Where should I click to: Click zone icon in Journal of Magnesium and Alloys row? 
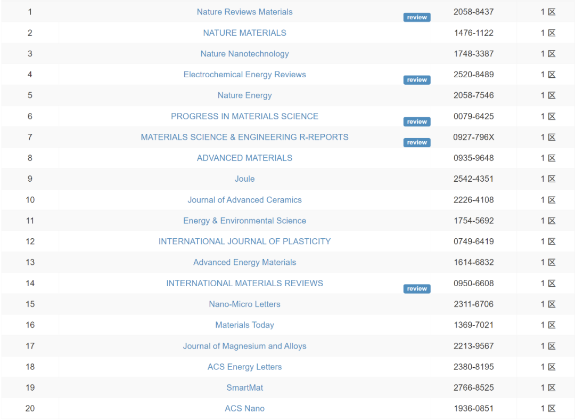click(552, 346)
